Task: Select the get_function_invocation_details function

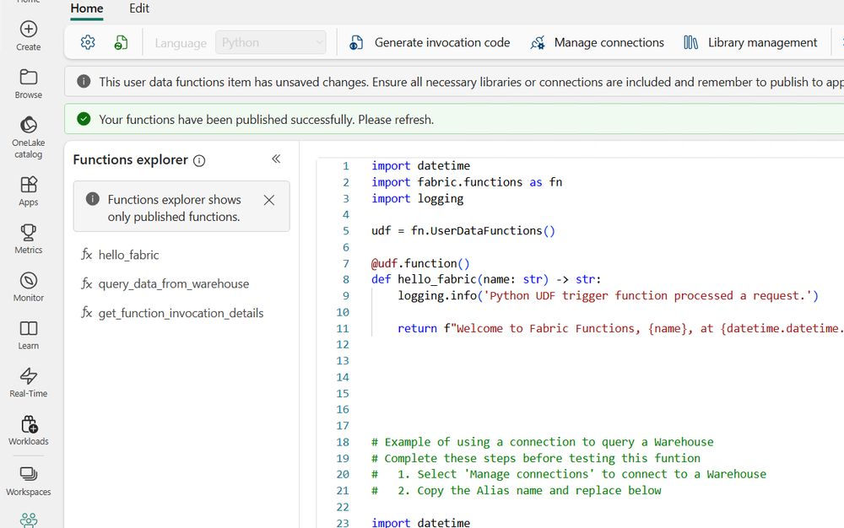Action: tap(181, 313)
